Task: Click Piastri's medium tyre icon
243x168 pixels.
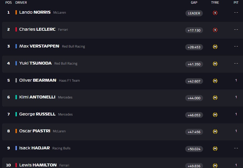Action: [x=215, y=132]
